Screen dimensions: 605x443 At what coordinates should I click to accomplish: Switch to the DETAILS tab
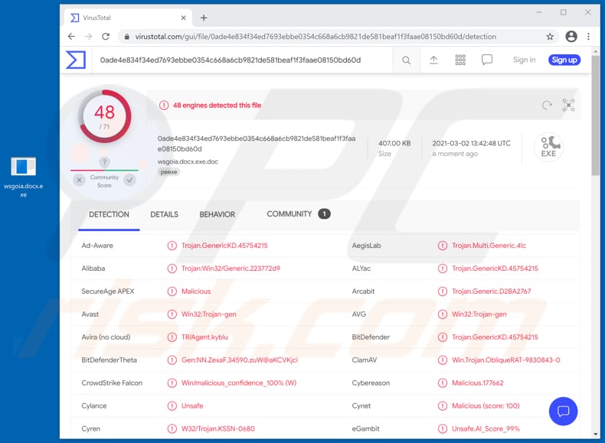click(164, 214)
